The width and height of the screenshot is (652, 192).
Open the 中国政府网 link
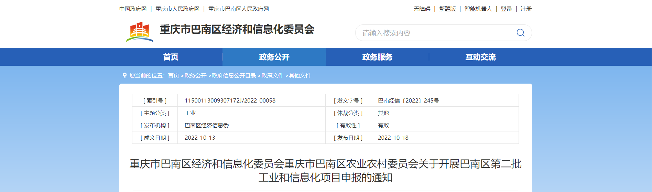click(133, 9)
